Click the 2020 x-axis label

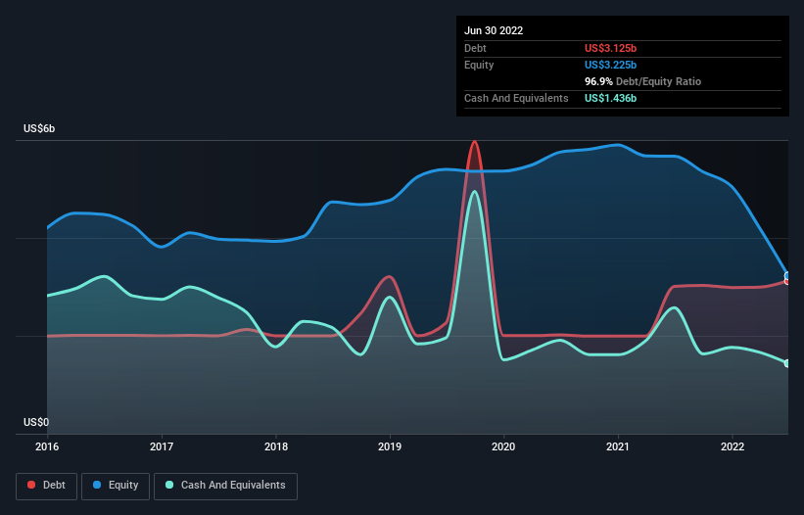point(503,446)
